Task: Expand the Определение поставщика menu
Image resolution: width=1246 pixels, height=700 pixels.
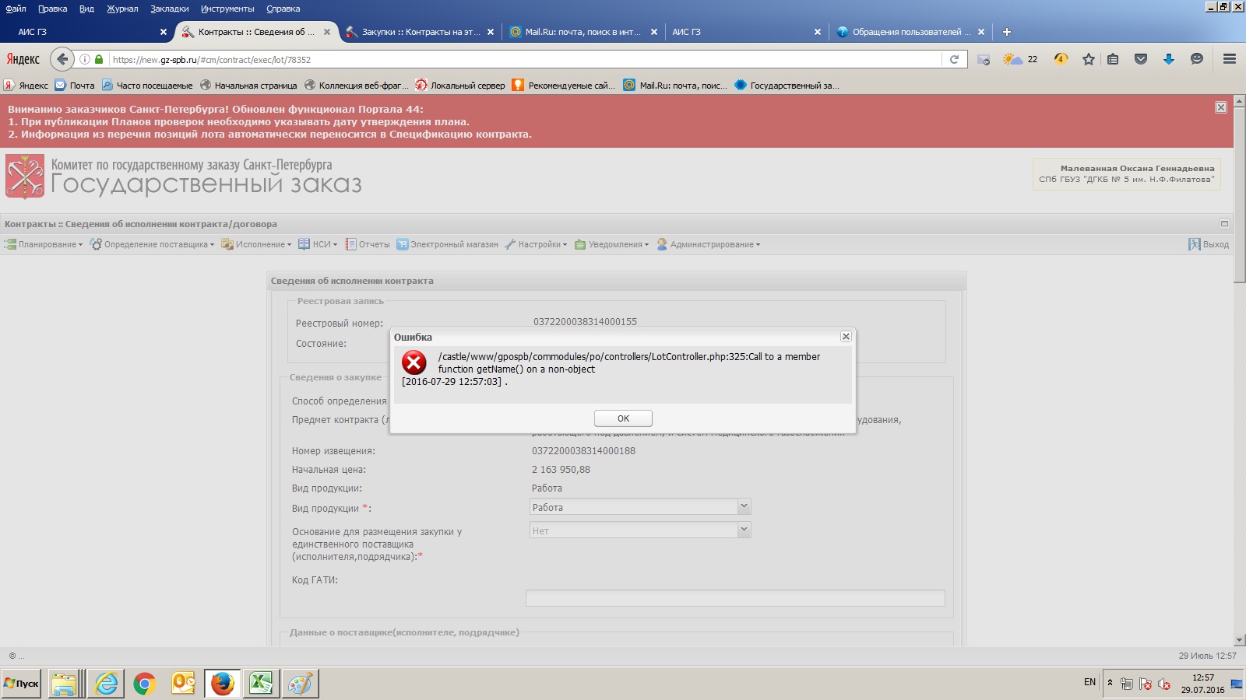Action: pyautogui.click(x=152, y=244)
